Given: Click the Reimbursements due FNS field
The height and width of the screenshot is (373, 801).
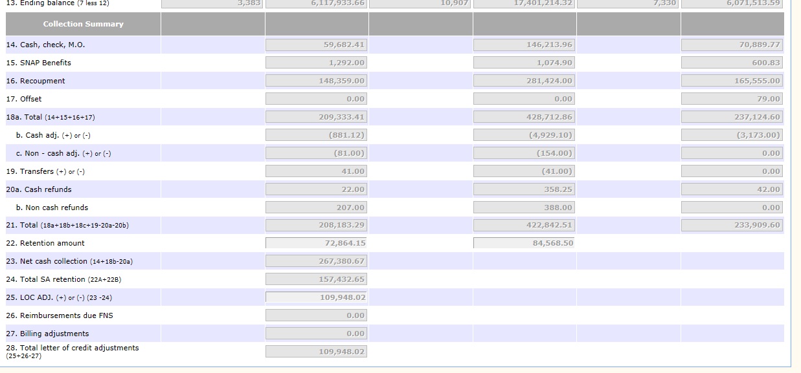Looking at the screenshot, I should 316,315.
